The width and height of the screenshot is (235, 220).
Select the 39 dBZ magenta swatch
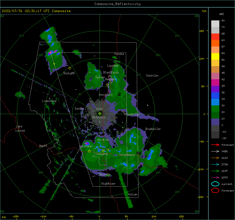[x=215, y=83]
